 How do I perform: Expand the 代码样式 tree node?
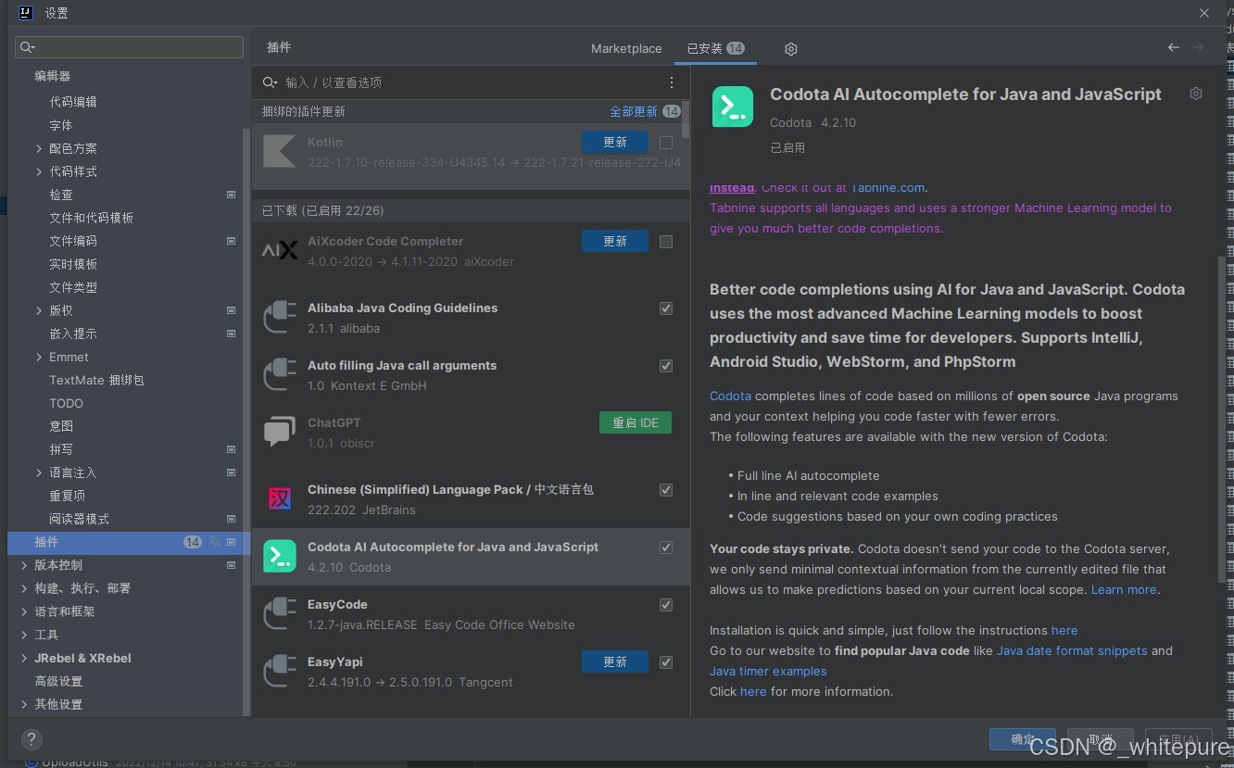pyautogui.click(x=39, y=171)
